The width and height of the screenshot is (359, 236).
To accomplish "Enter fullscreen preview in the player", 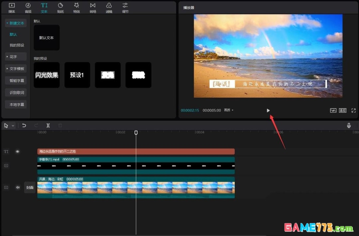I will click(x=353, y=111).
